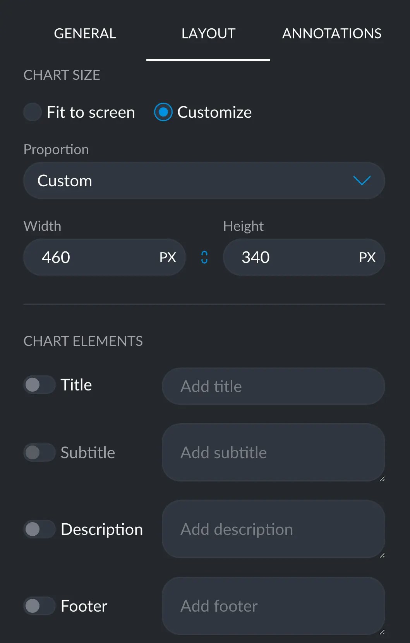Enable the Description toggle
Viewport: 410px width, 643px height.
click(x=39, y=529)
